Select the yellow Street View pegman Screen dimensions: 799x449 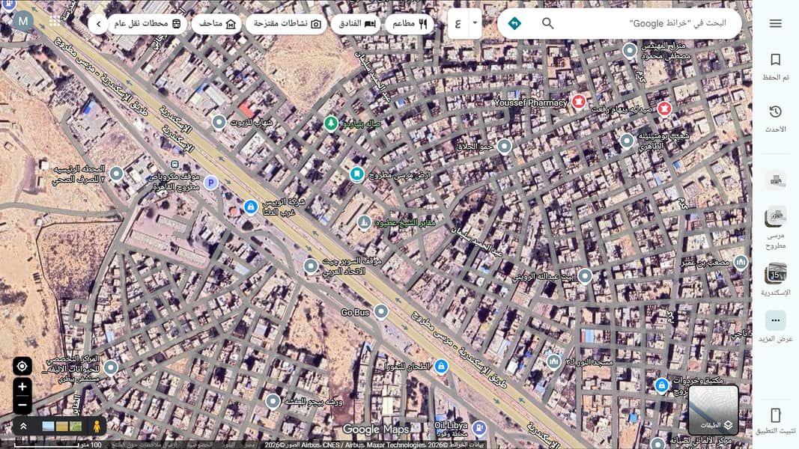(97, 427)
